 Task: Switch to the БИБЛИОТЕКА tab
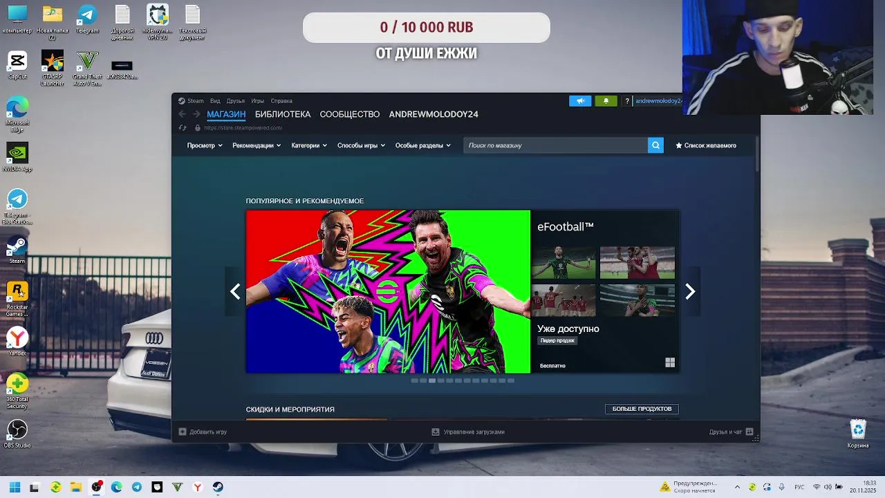(283, 114)
